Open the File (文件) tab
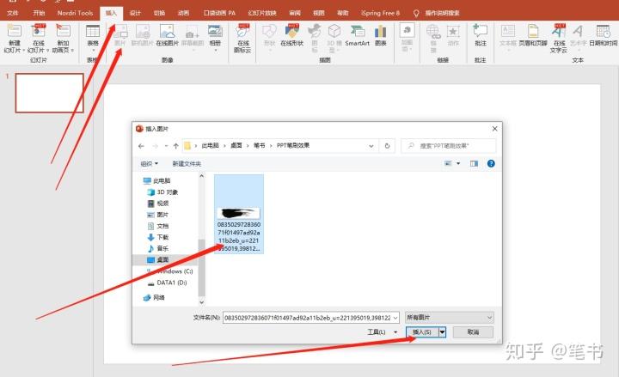This screenshot has width=619, height=377. (13, 13)
